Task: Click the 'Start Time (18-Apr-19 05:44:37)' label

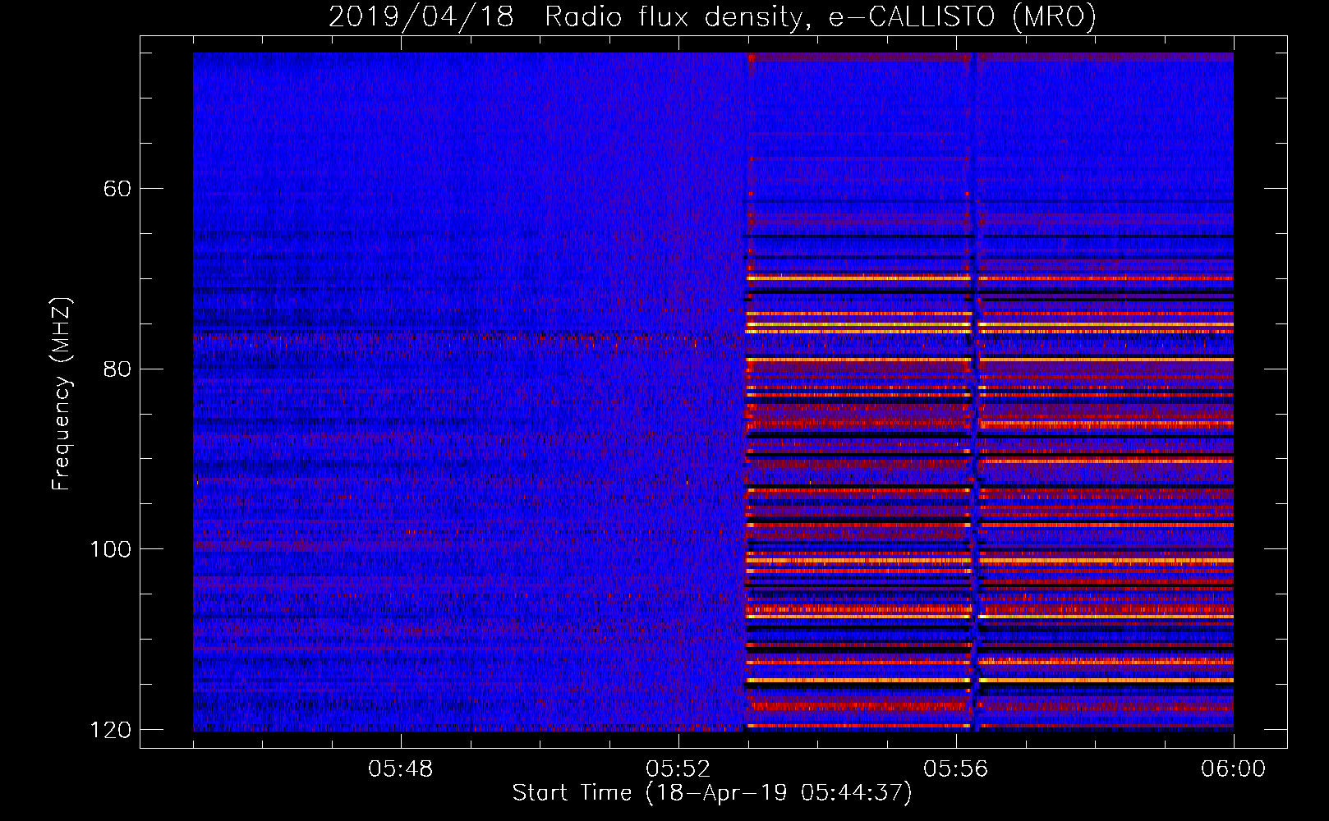Action: (712, 793)
